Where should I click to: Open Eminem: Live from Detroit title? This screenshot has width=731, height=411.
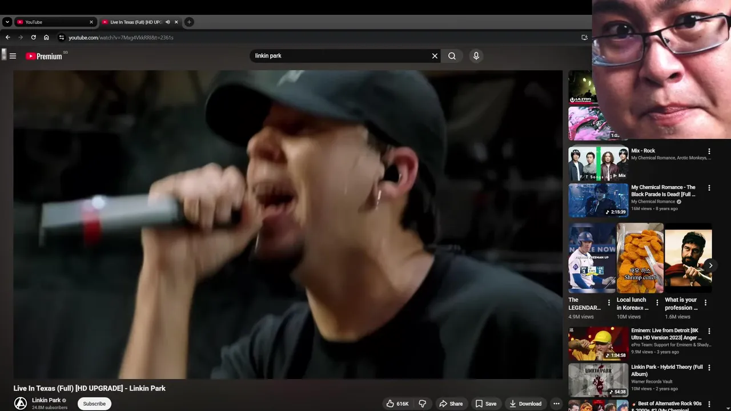coord(666,334)
